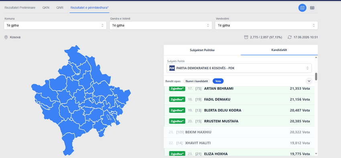Image resolution: width=341 pixels, height=158 pixels.
Task: Select candidate BLERTA DELIU KODRA
Action: pos(223,110)
